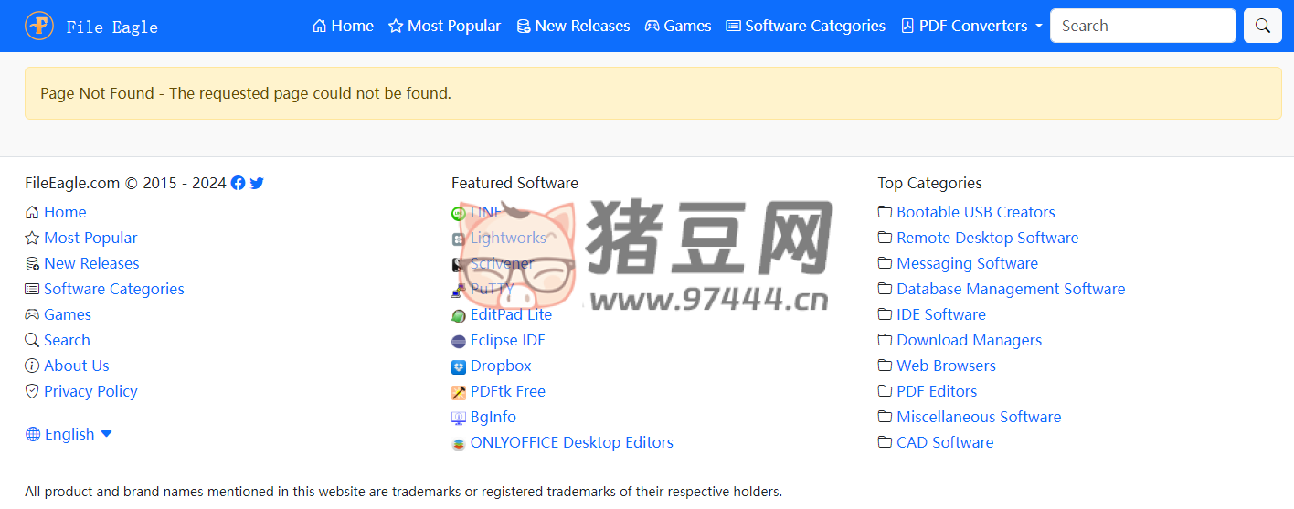Open CAD Software category

point(945,442)
